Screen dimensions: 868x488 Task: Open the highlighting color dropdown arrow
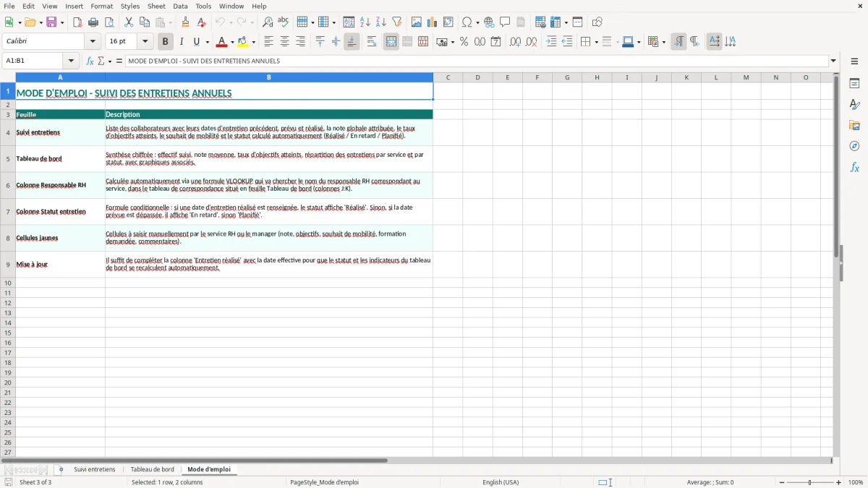pyautogui.click(x=253, y=42)
